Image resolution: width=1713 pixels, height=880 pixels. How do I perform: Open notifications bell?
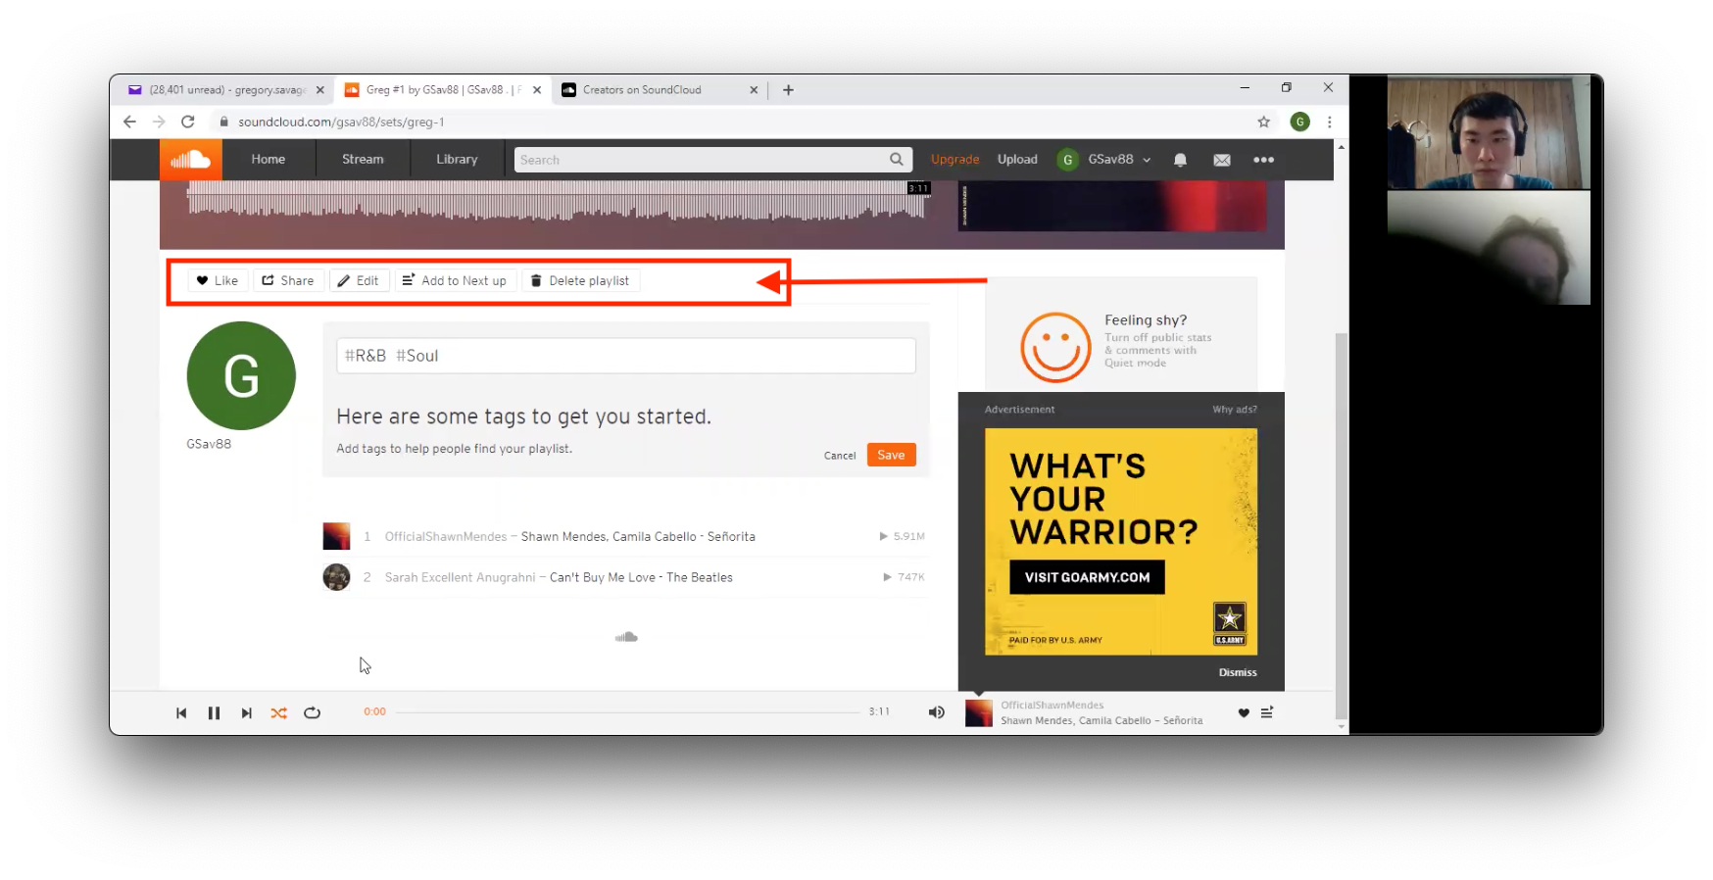point(1180,160)
